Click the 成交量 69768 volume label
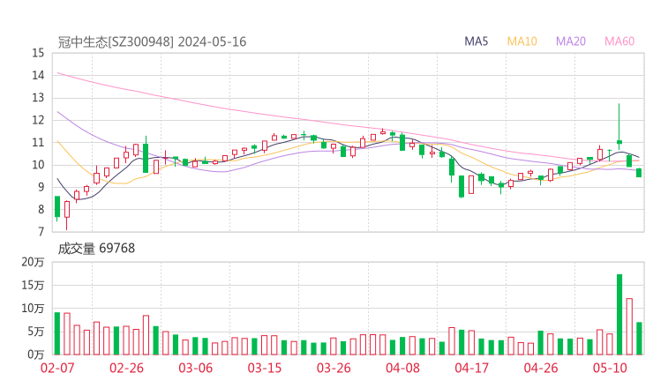The width and height of the screenshot is (653, 388). (x=96, y=249)
